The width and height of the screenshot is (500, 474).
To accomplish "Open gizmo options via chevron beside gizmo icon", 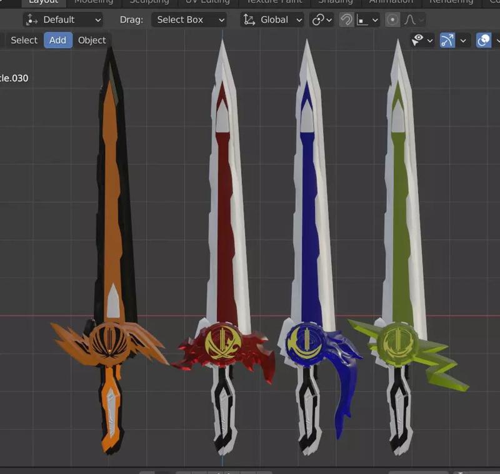I will tap(463, 40).
